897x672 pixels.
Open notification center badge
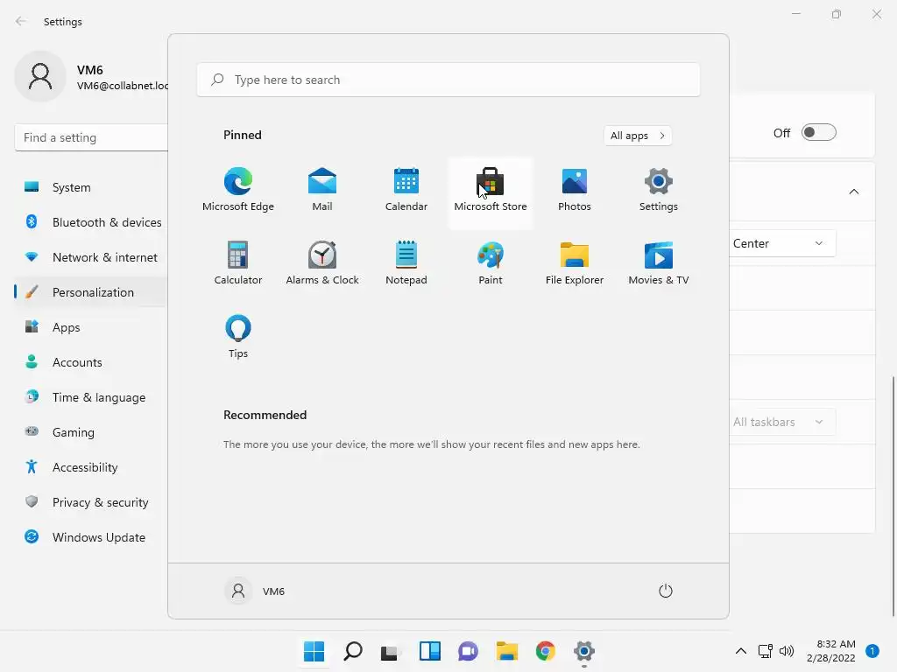pos(872,651)
